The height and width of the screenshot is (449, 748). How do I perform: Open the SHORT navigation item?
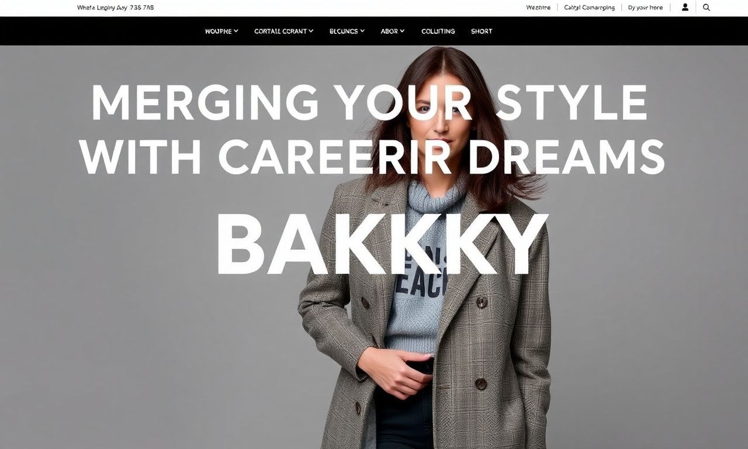pyautogui.click(x=482, y=31)
